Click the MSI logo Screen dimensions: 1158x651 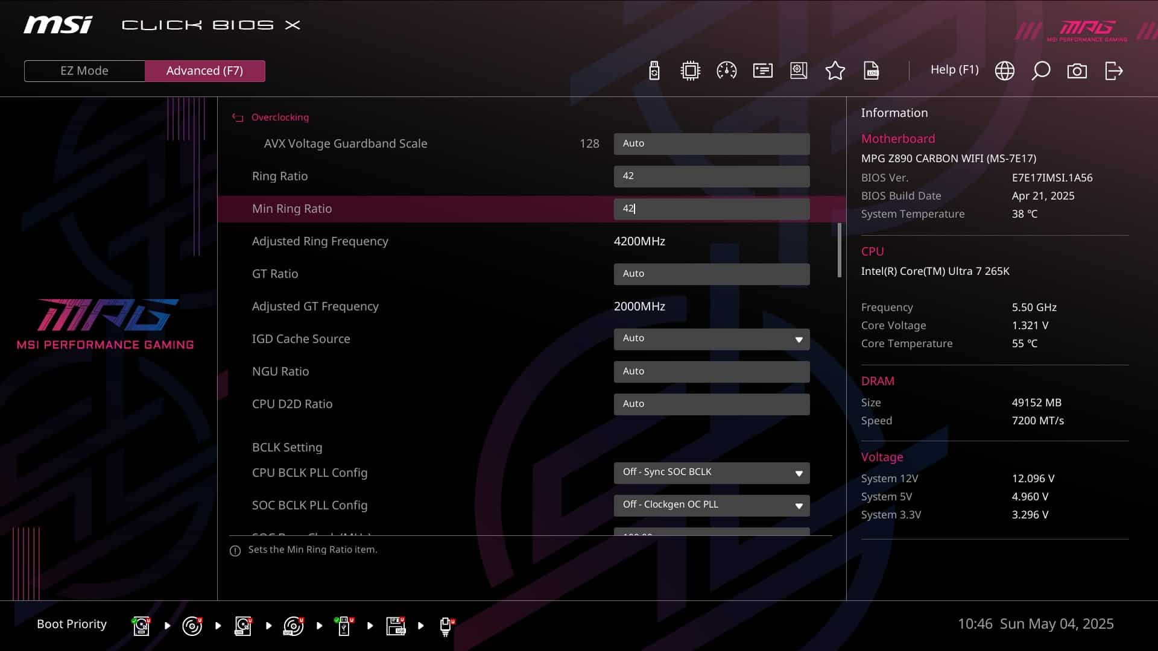point(58,25)
